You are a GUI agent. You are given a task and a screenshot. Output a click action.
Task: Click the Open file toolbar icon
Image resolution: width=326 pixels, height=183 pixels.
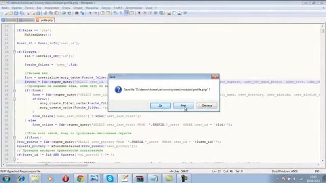click(x=10, y=13)
